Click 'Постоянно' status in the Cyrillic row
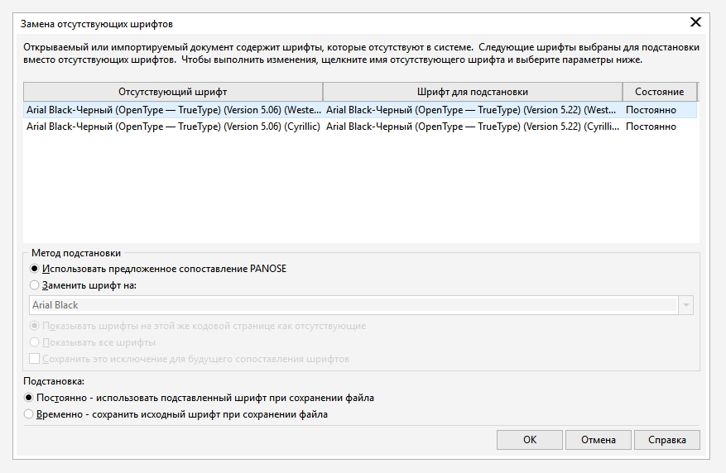Viewport: 726px width, 473px height. (x=651, y=127)
